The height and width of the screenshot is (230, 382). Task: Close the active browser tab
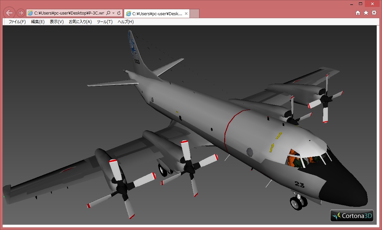pyautogui.click(x=186, y=14)
